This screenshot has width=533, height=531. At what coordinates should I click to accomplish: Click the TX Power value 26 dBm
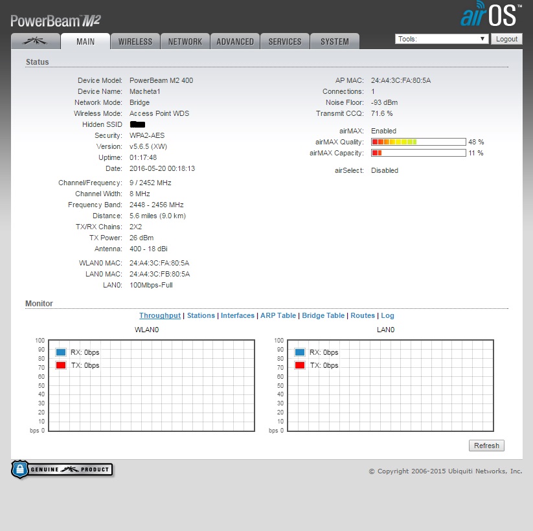141,238
